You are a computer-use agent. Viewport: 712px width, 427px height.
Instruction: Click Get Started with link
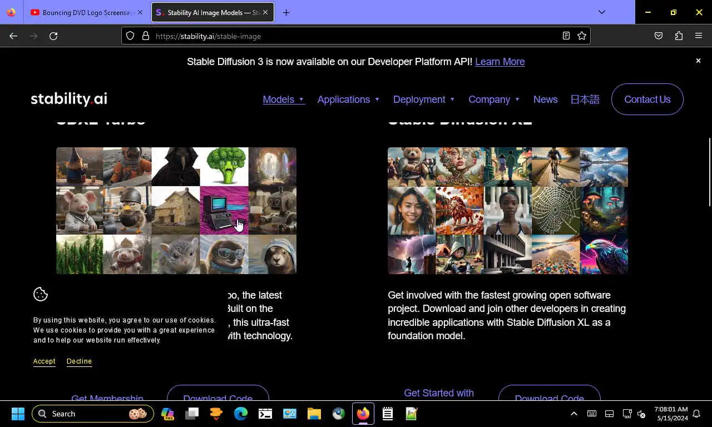click(439, 393)
